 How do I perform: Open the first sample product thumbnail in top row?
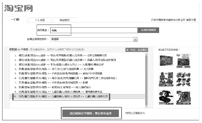coord(166,61)
